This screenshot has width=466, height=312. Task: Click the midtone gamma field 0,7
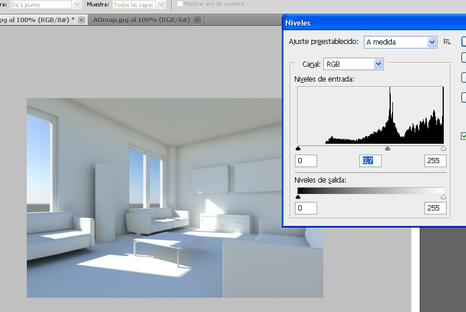pyautogui.click(x=370, y=161)
